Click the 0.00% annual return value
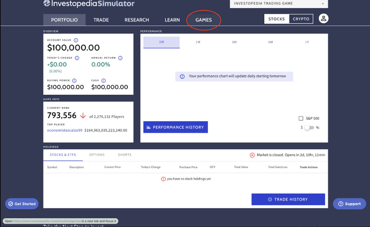370x227 pixels. click(101, 64)
